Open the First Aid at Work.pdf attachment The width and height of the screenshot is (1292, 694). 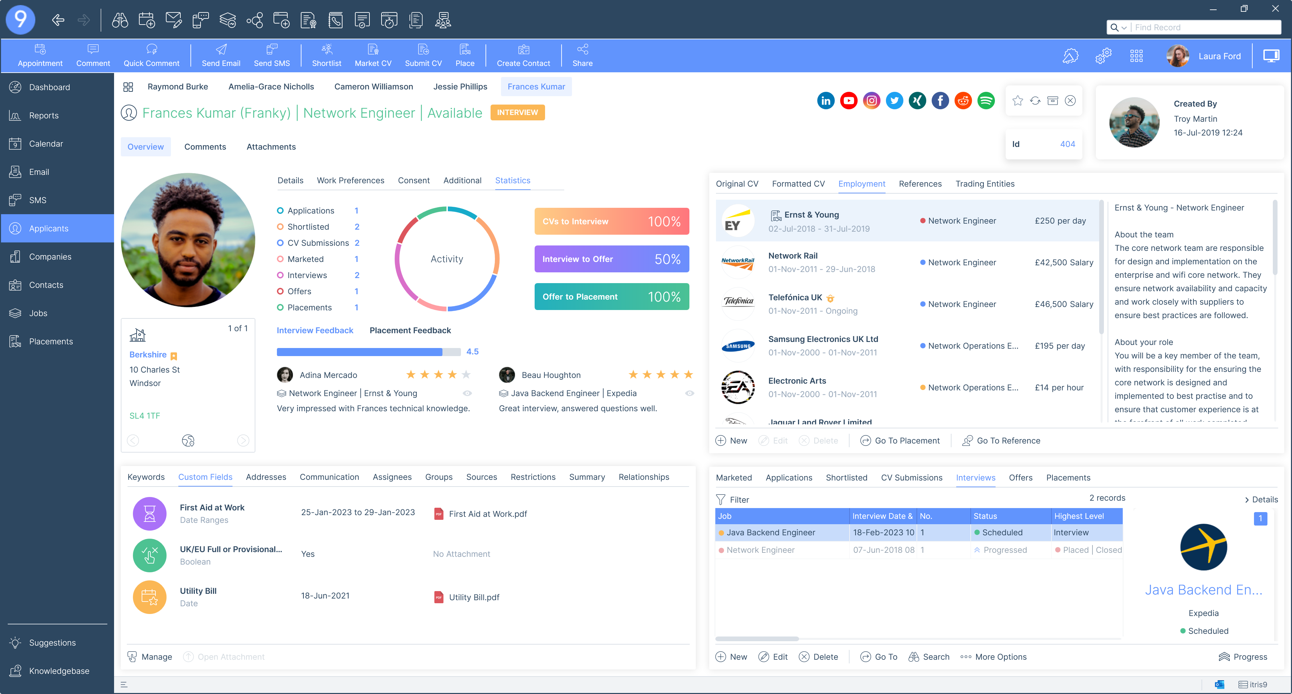click(x=480, y=514)
